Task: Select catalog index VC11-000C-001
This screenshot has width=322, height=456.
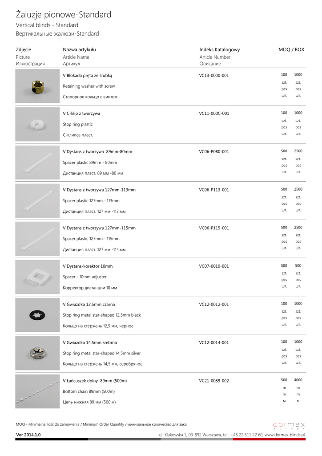Action: (x=214, y=114)
